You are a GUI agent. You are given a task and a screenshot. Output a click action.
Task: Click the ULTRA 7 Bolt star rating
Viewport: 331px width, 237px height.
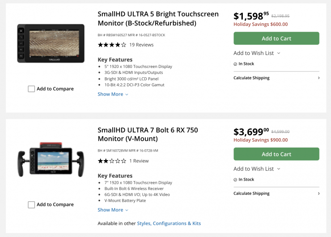click(x=112, y=161)
